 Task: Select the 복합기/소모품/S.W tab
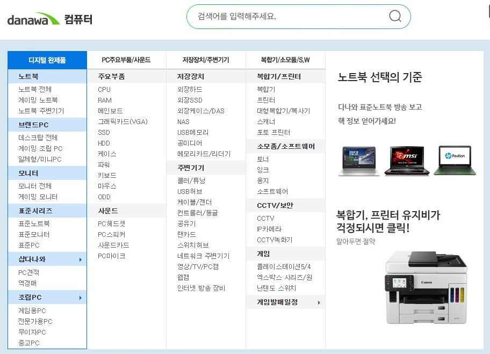click(x=285, y=60)
